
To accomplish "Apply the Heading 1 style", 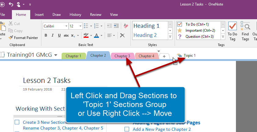I will tap(147, 26).
